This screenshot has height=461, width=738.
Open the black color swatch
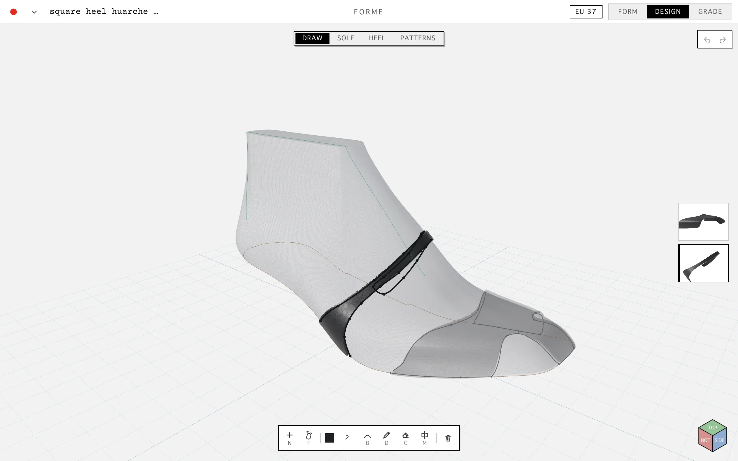pos(329,438)
